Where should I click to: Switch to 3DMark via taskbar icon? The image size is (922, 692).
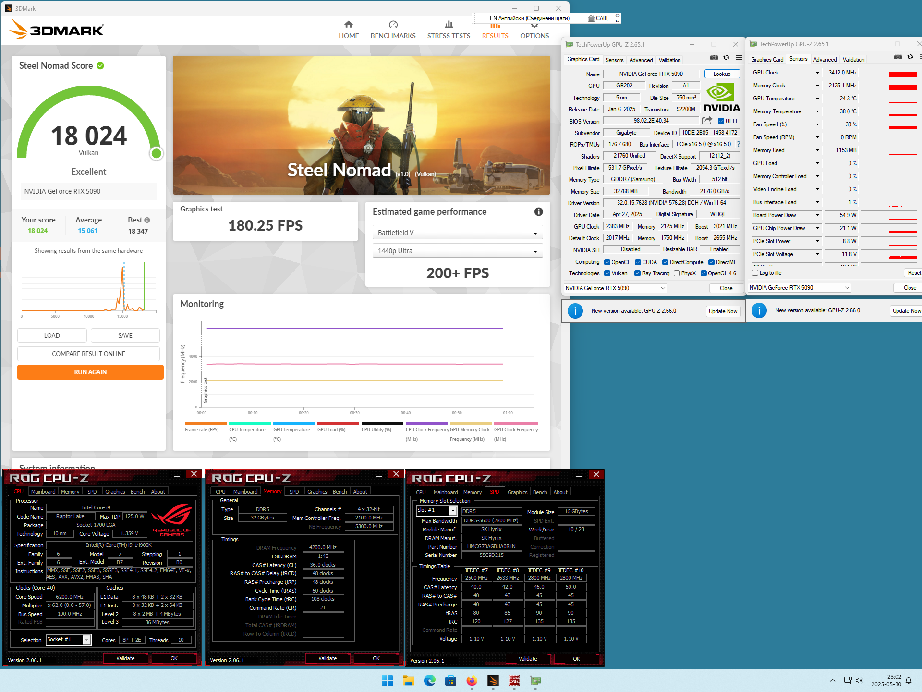(x=493, y=680)
